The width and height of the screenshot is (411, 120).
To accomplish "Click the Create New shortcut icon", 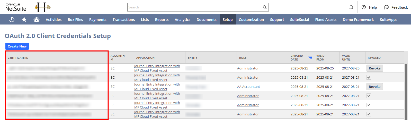I will coord(351,7).
